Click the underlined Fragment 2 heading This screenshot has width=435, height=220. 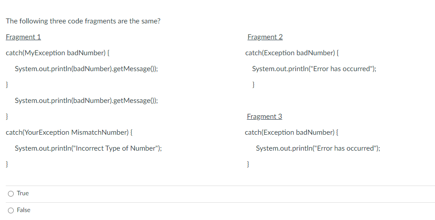pos(265,37)
